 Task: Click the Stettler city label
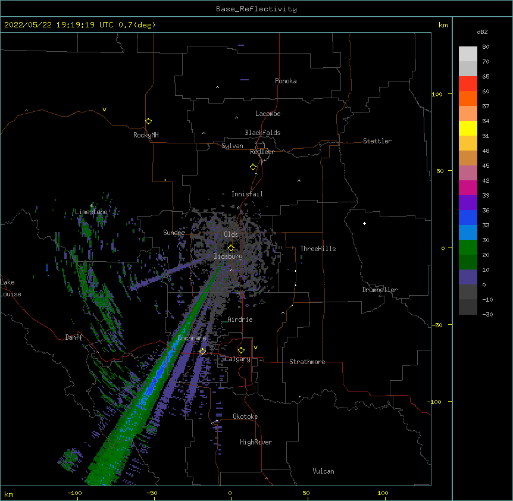tap(377, 141)
